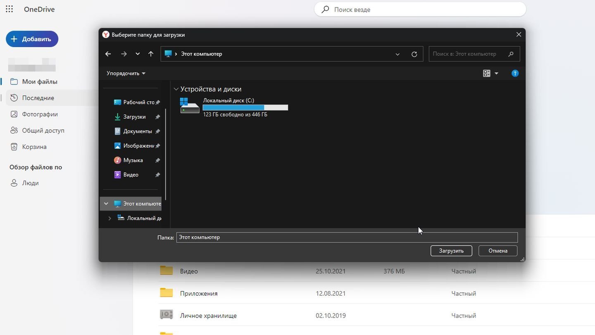Collapse the Этот компьютер tree node

(106, 203)
